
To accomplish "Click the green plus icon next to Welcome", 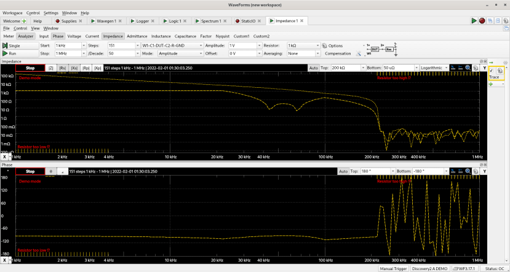I will [x=24, y=21].
